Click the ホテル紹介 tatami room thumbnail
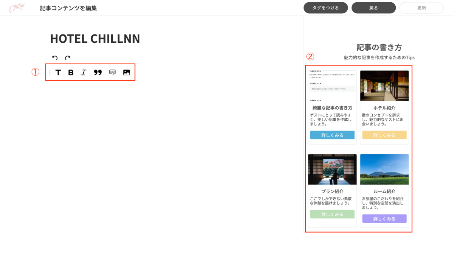The height and width of the screenshot is (258, 454). coord(384,86)
